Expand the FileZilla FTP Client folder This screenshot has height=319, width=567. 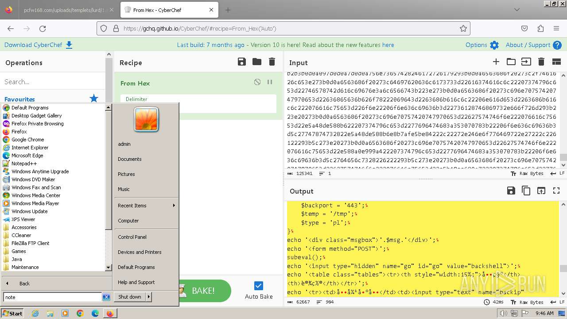(30, 243)
